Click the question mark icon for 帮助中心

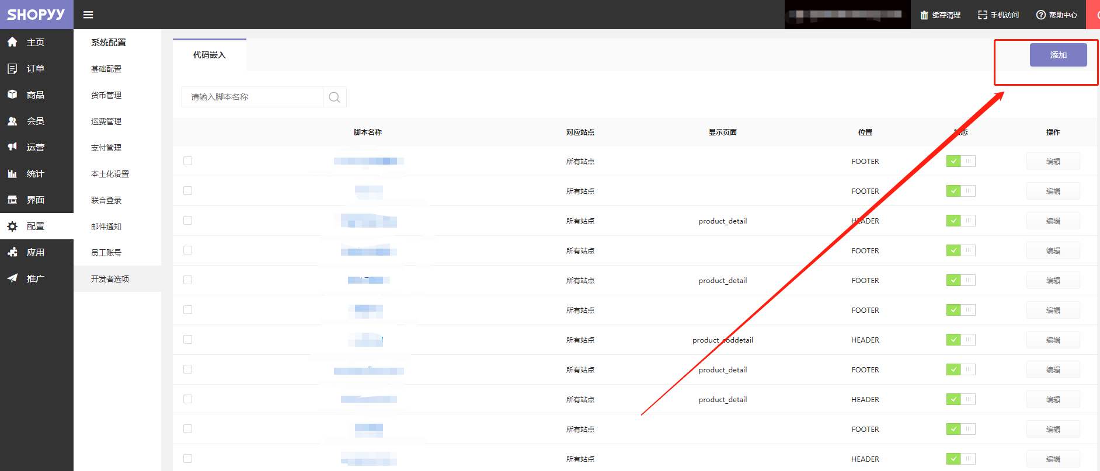(1041, 15)
